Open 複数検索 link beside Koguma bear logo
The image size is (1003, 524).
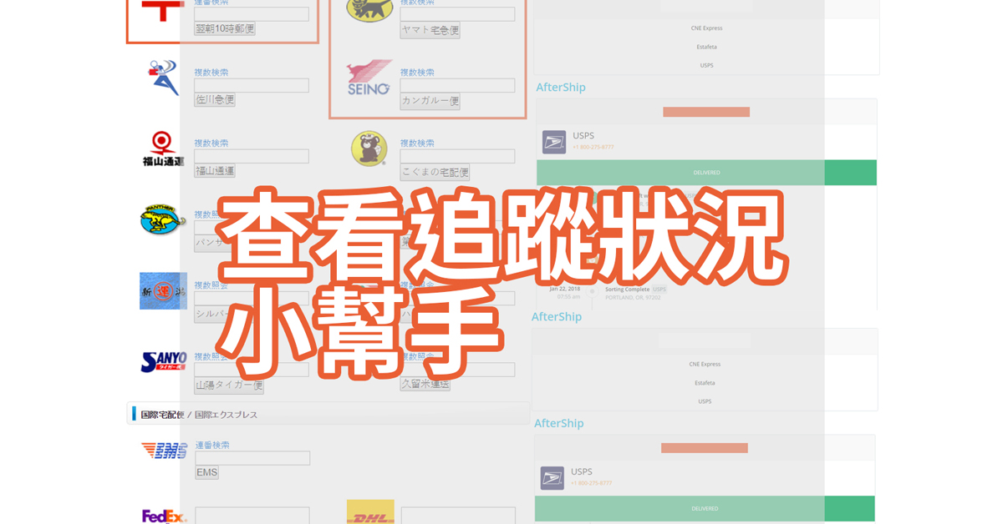(x=417, y=144)
